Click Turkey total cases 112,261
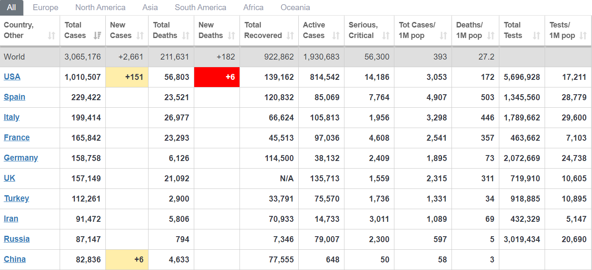This screenshot has height=270, width=592. pos(86,199)
